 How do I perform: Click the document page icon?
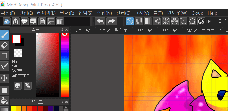tap(42, 21)
